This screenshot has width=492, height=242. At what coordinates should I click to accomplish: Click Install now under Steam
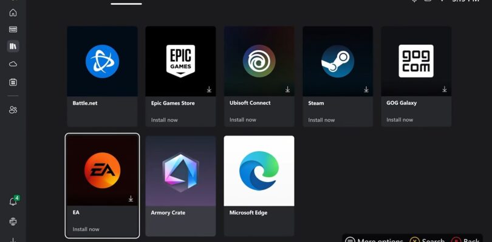(x=321, y=120)
